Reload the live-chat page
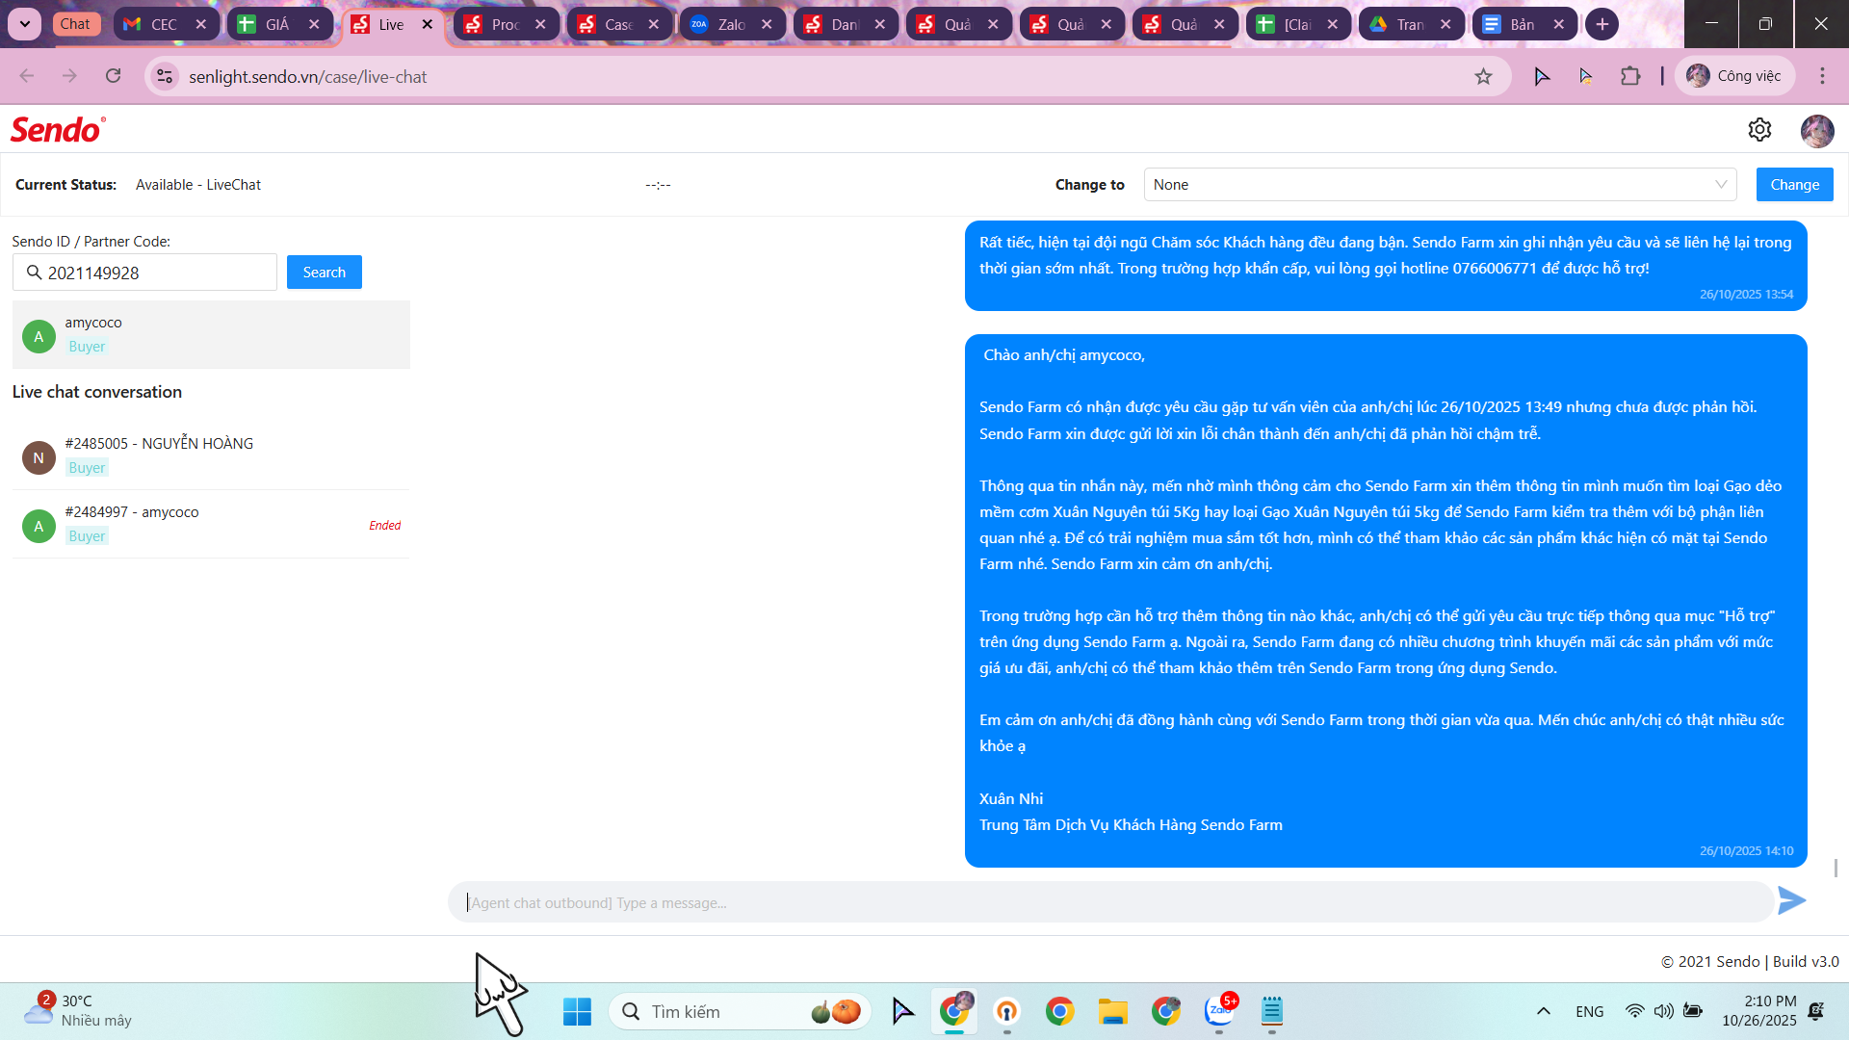Image resolution: width=1849 pixels, height=1040 pixels. tap(114, 76)
